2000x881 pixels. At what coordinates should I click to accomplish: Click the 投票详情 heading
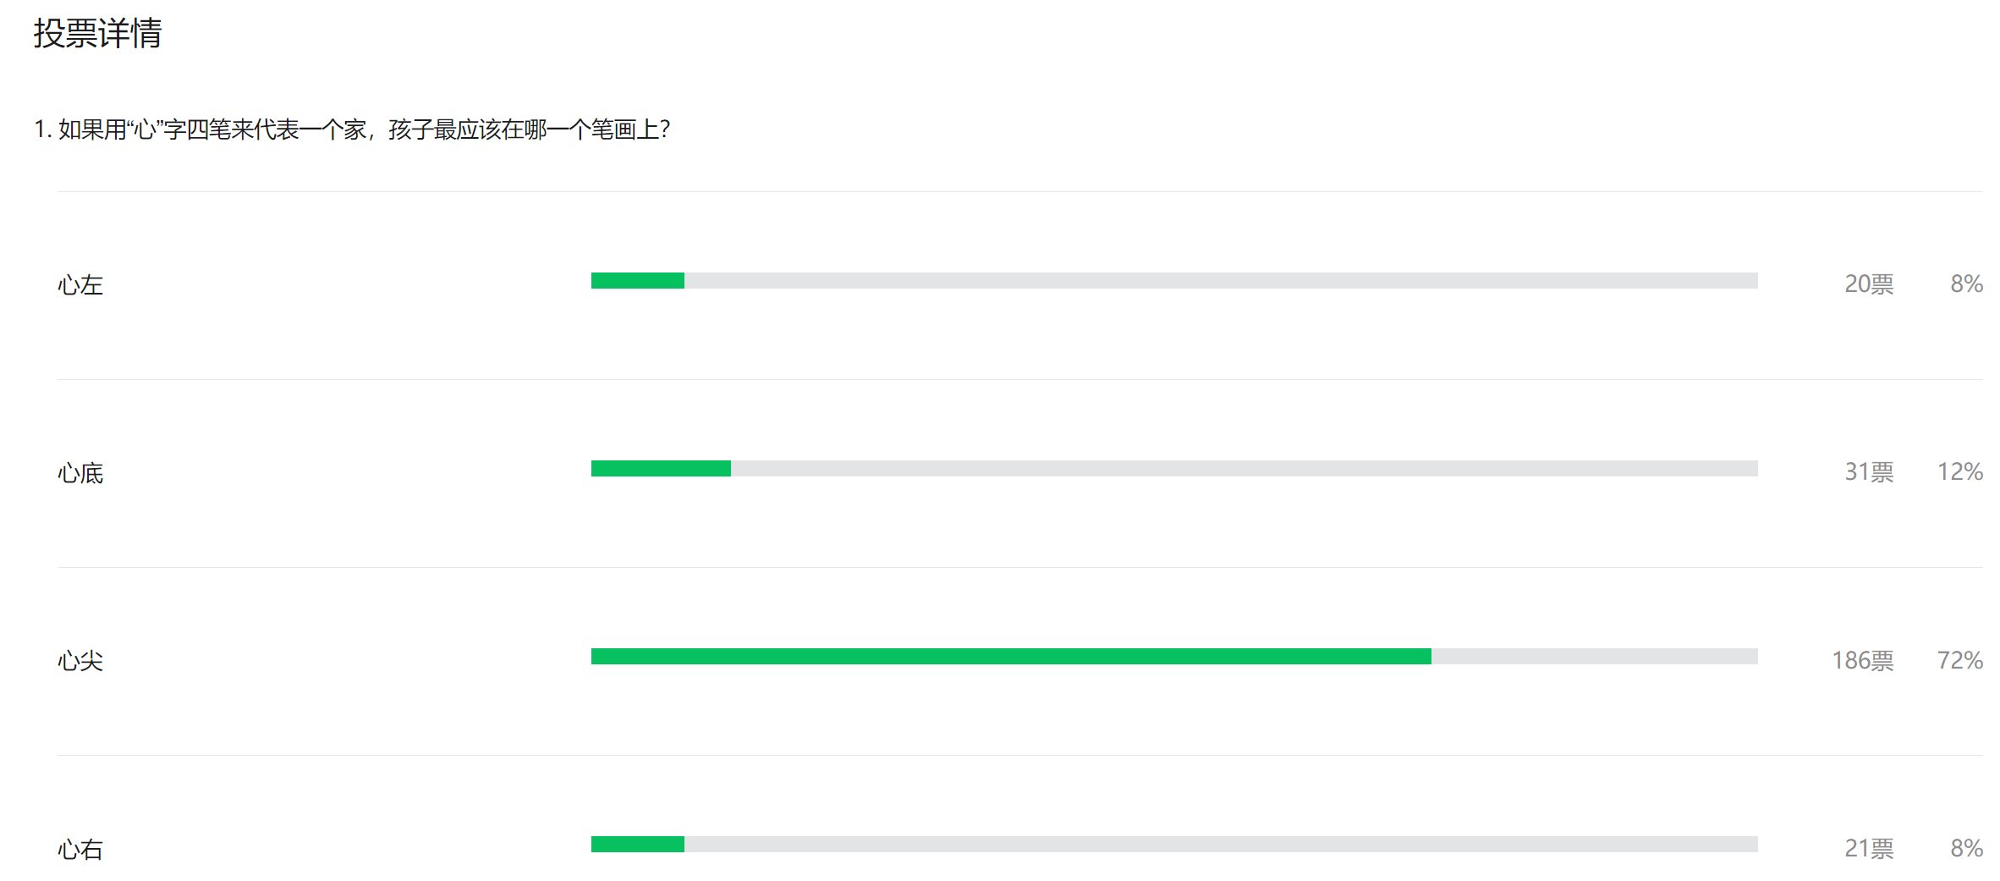(x=97, y=34)
